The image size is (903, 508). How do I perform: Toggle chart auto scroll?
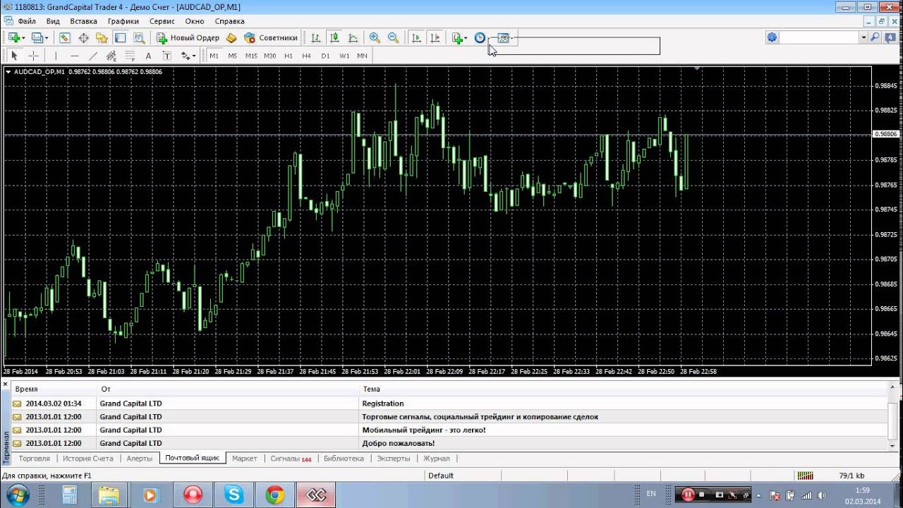click(416, 37)
